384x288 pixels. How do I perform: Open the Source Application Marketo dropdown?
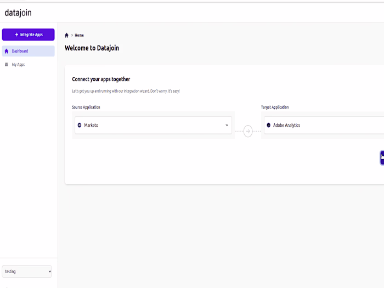[153, 125]
